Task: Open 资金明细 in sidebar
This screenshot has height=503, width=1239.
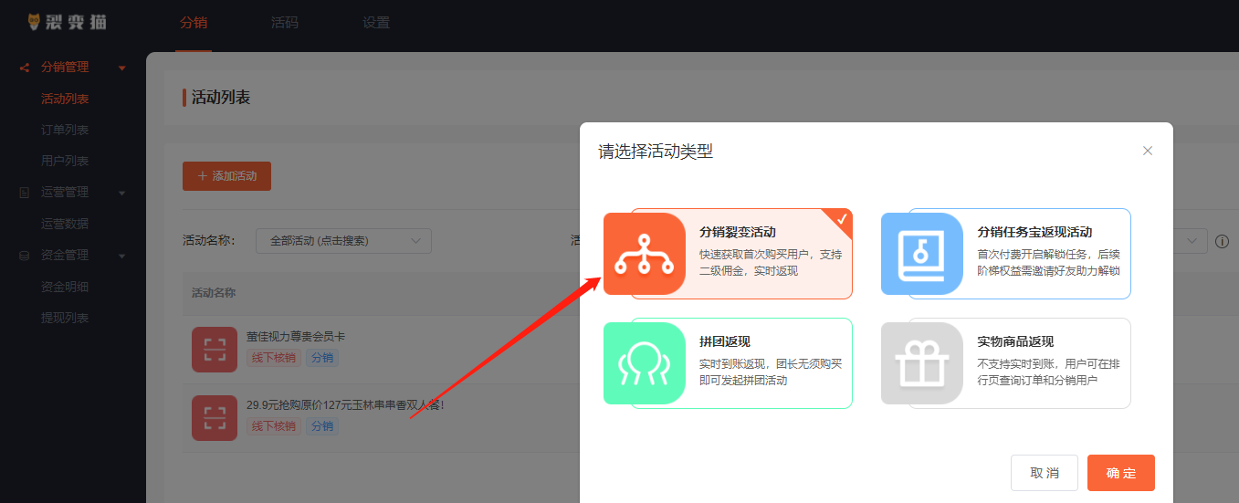Action: (x=65, y=287)
